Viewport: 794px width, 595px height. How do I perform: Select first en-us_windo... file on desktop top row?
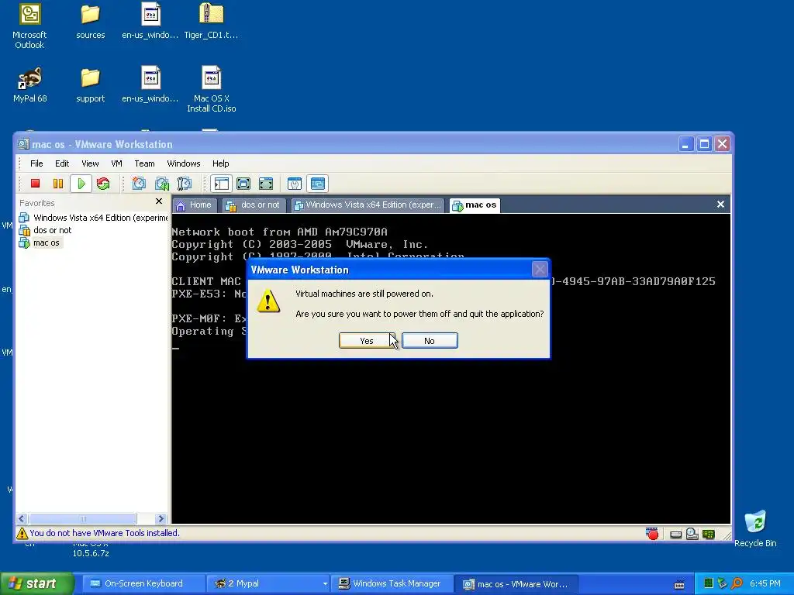pos(150,22)
